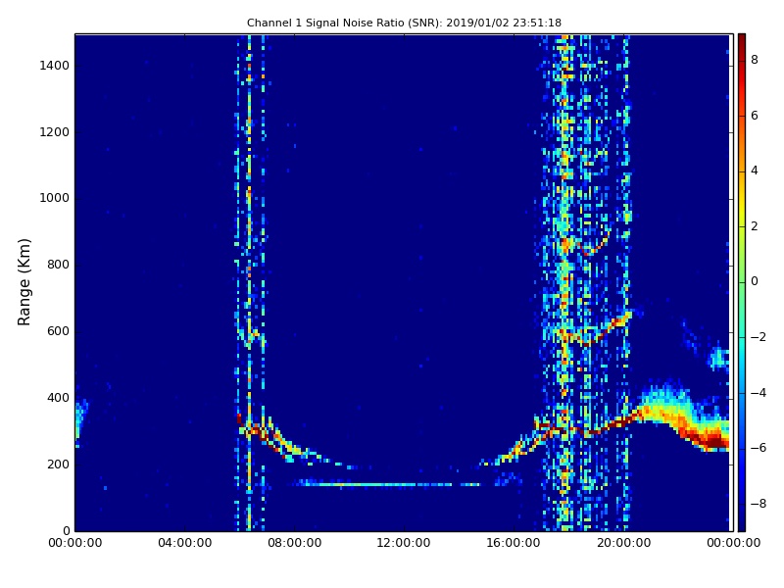Image resolution: width=784 pixels, height=588 pixels.
Task: Click the 1400 range tick label
Action: point(55,66)
